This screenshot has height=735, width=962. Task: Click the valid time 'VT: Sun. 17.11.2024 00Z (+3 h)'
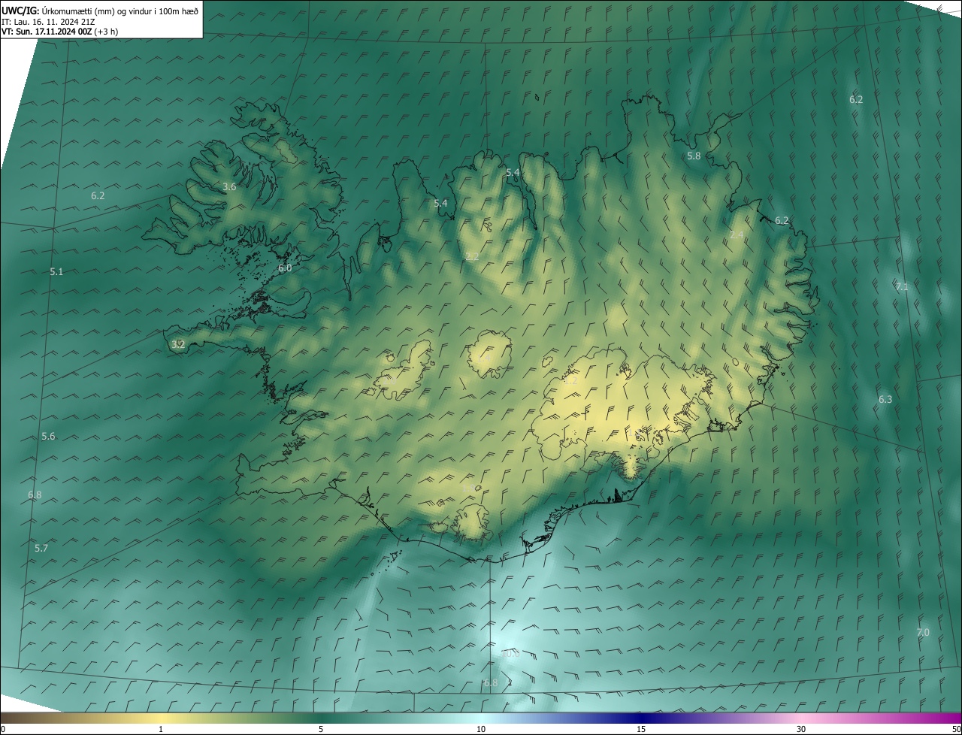click(60, 32)
